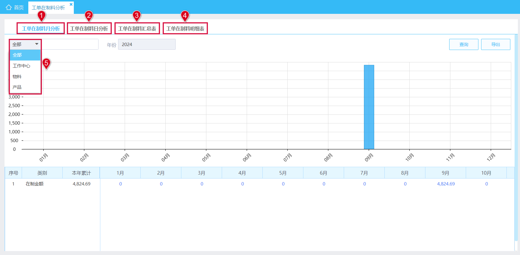Click the 09月 bar in the chart
This screenshot has height=255, width=520.
coord(369,107)
